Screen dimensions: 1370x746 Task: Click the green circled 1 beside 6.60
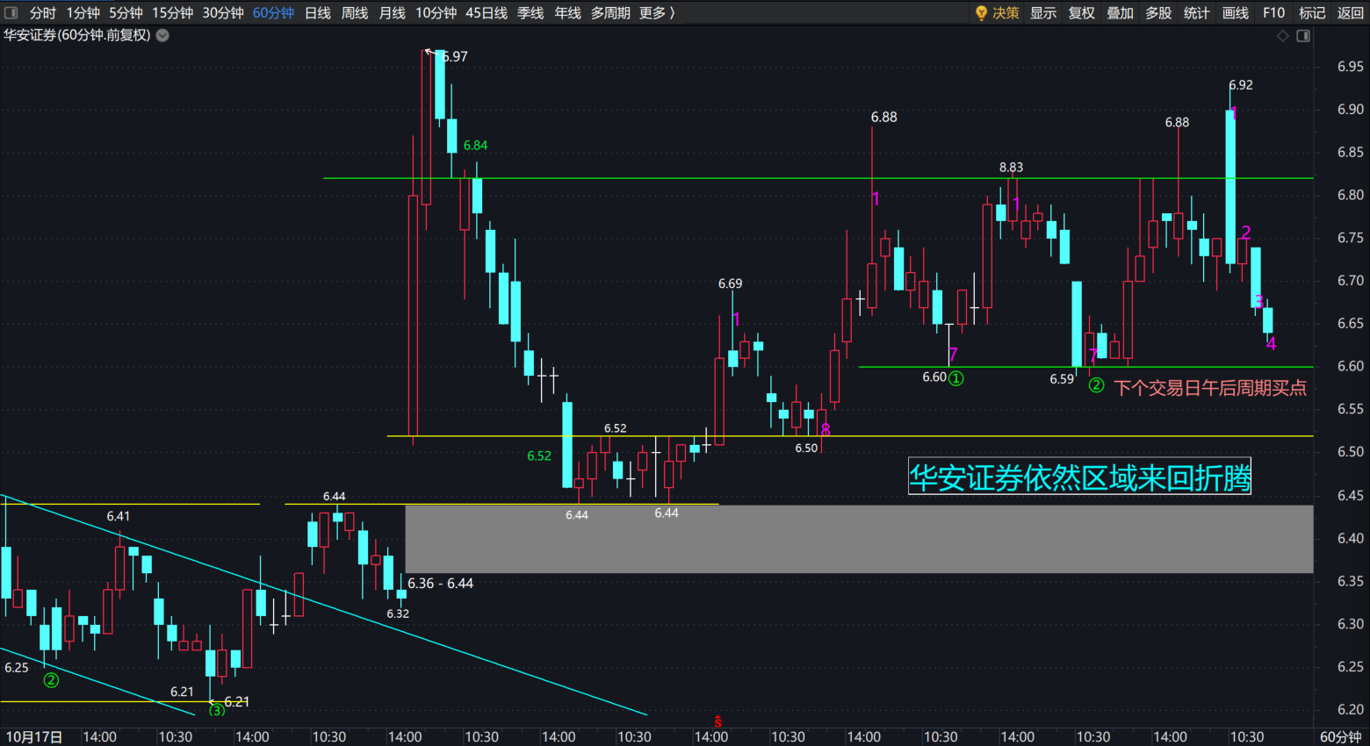point(956,378)
